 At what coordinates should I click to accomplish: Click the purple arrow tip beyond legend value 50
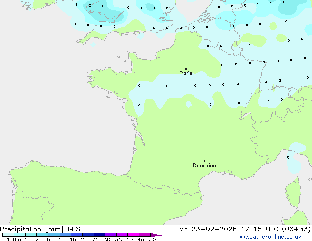pyautogui.click(x=156, y=235)
